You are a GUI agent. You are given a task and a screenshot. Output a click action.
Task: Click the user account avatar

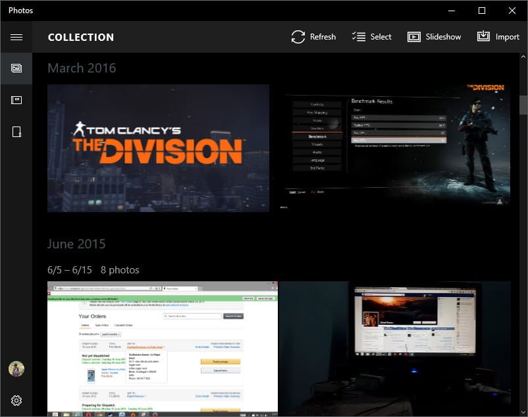click(16, 369)
